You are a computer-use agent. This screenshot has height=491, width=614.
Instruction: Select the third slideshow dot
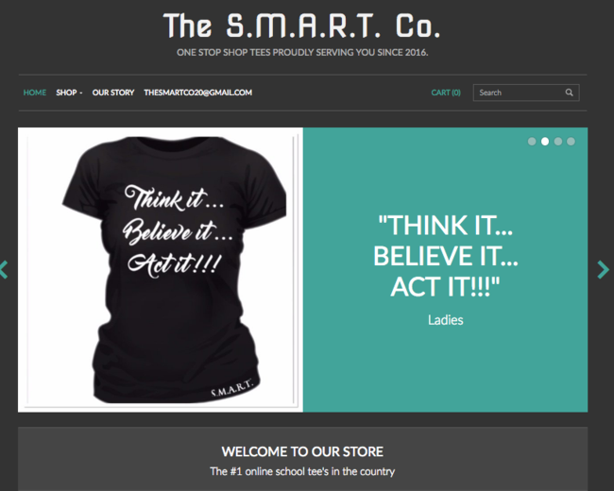click(558, 142)
